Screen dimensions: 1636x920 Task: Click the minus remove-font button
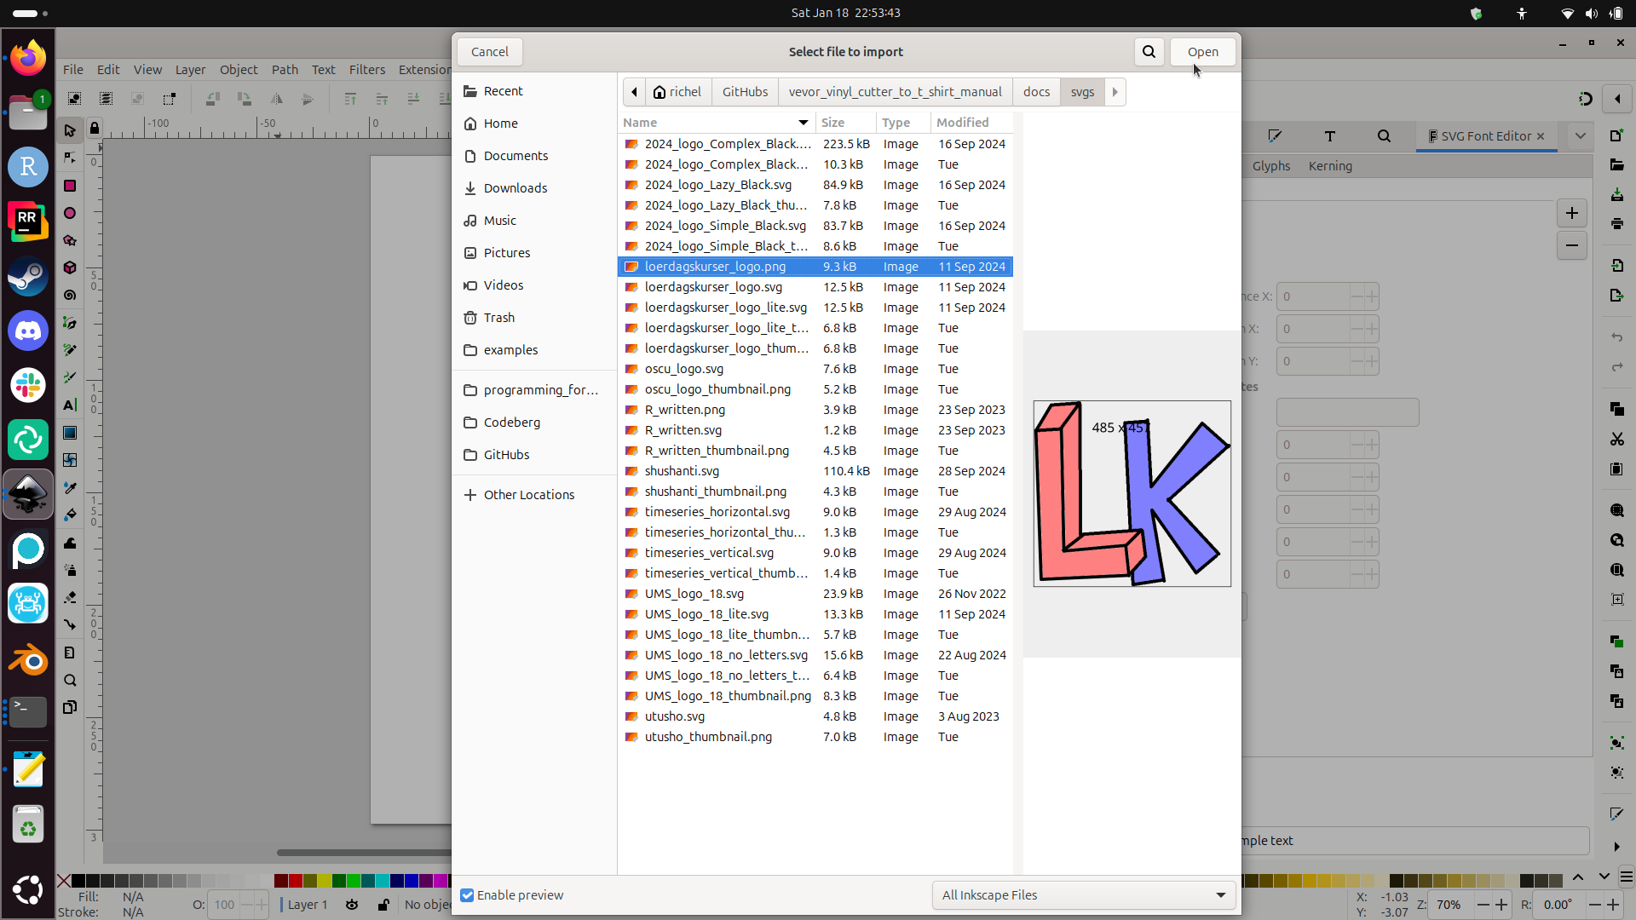(x=1572, y=245)
